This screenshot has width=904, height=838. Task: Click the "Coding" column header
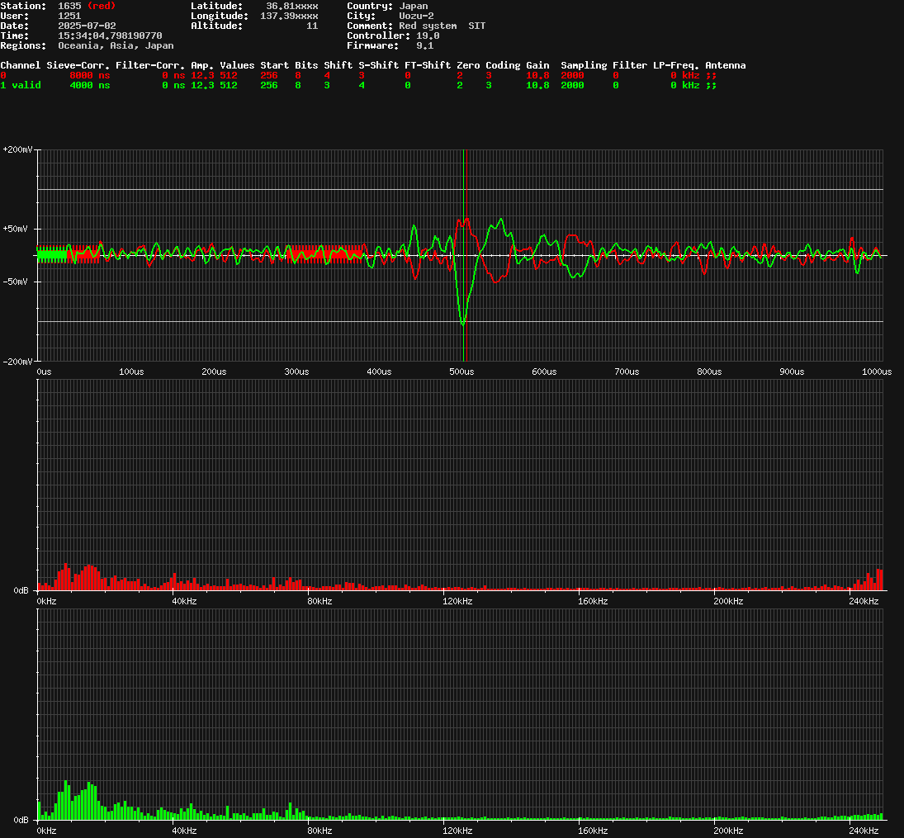point(503,65)
